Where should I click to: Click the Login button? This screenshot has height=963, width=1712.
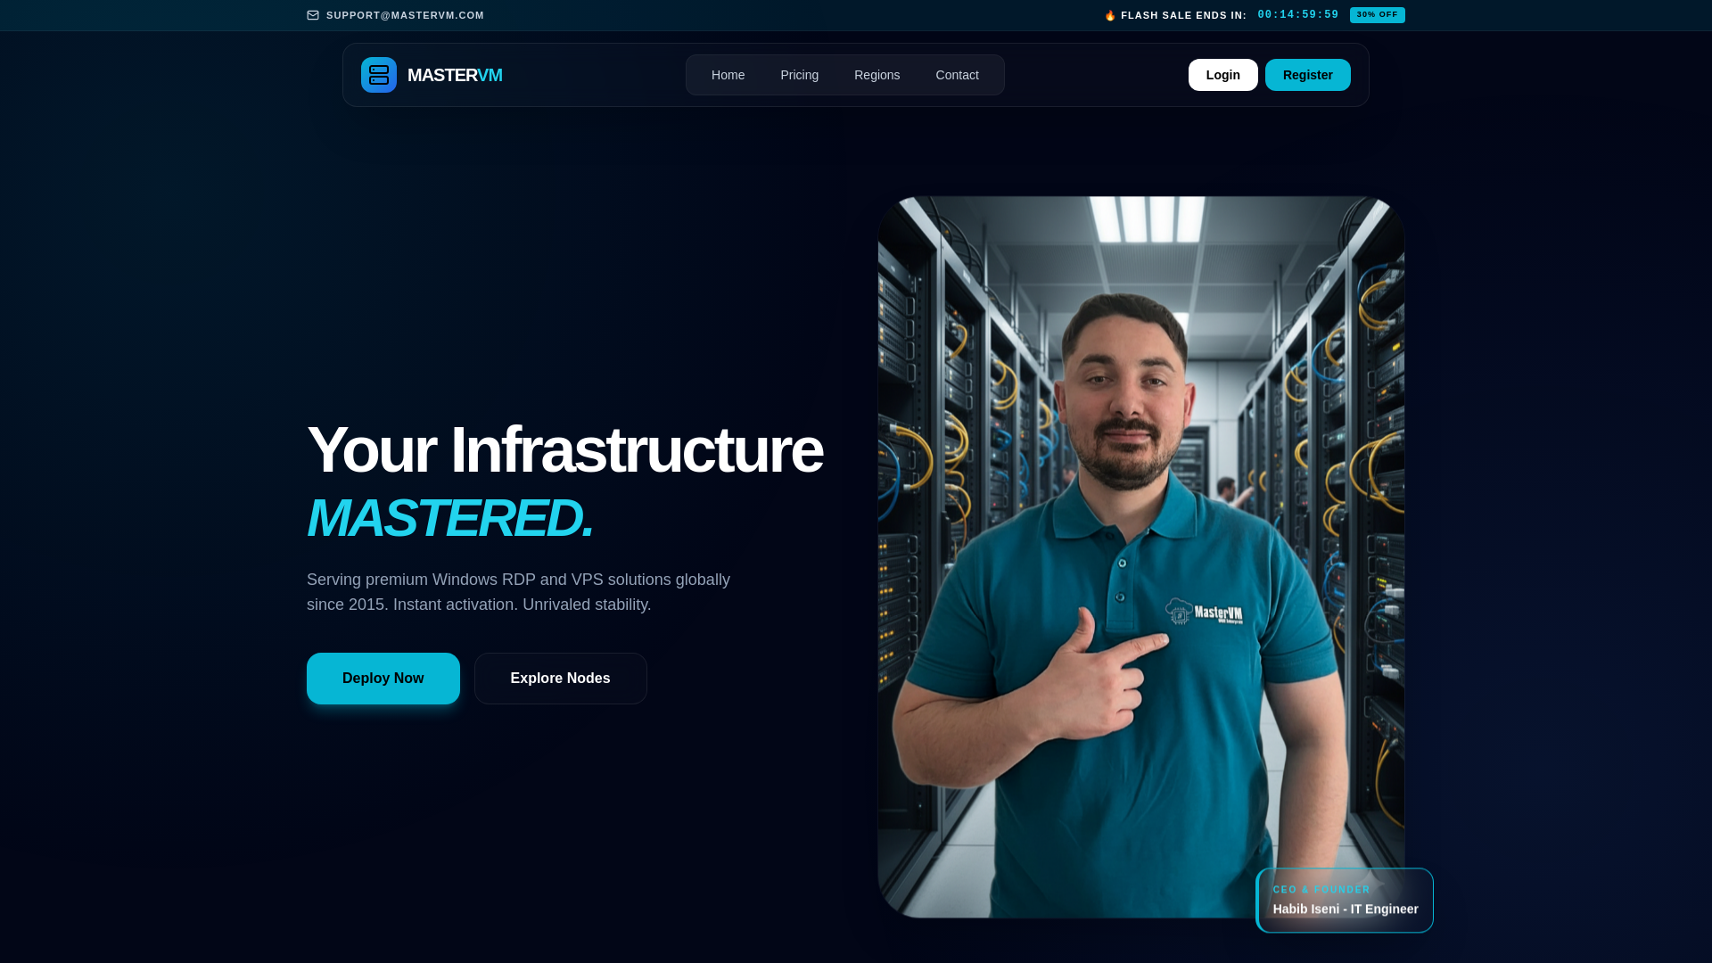click(1222, 75)
